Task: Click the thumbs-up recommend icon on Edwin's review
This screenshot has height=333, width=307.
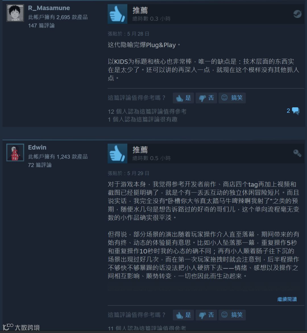Action: [117, 154]
